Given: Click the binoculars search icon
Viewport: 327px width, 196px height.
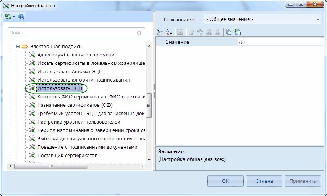Looking at the screenshot, I should [x=21, y=17].
